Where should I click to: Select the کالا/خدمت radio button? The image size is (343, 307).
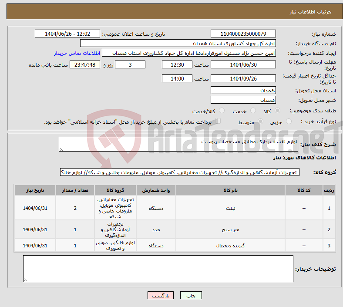[x=222, y=111]
